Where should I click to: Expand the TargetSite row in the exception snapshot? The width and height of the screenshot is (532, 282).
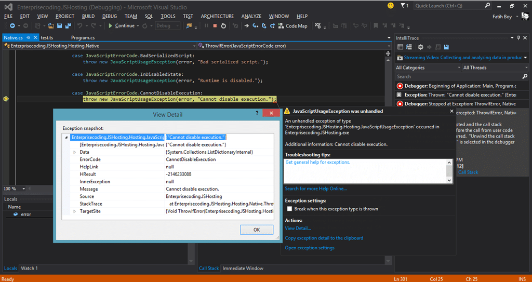(x=75, y=211)
